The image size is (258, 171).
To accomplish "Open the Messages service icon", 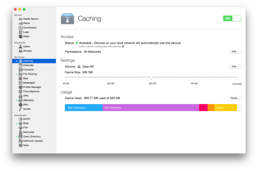I will [20, 83].
